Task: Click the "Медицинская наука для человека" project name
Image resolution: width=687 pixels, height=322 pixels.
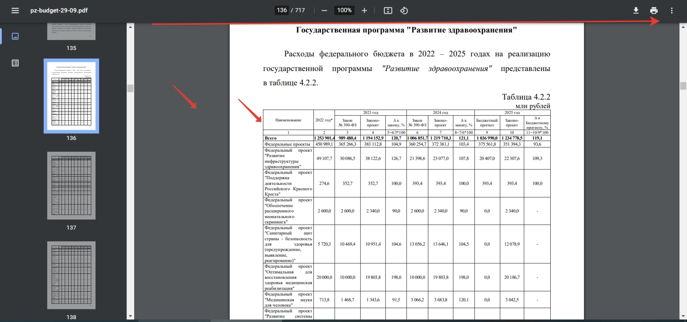Action: click(x=288, y=302)
